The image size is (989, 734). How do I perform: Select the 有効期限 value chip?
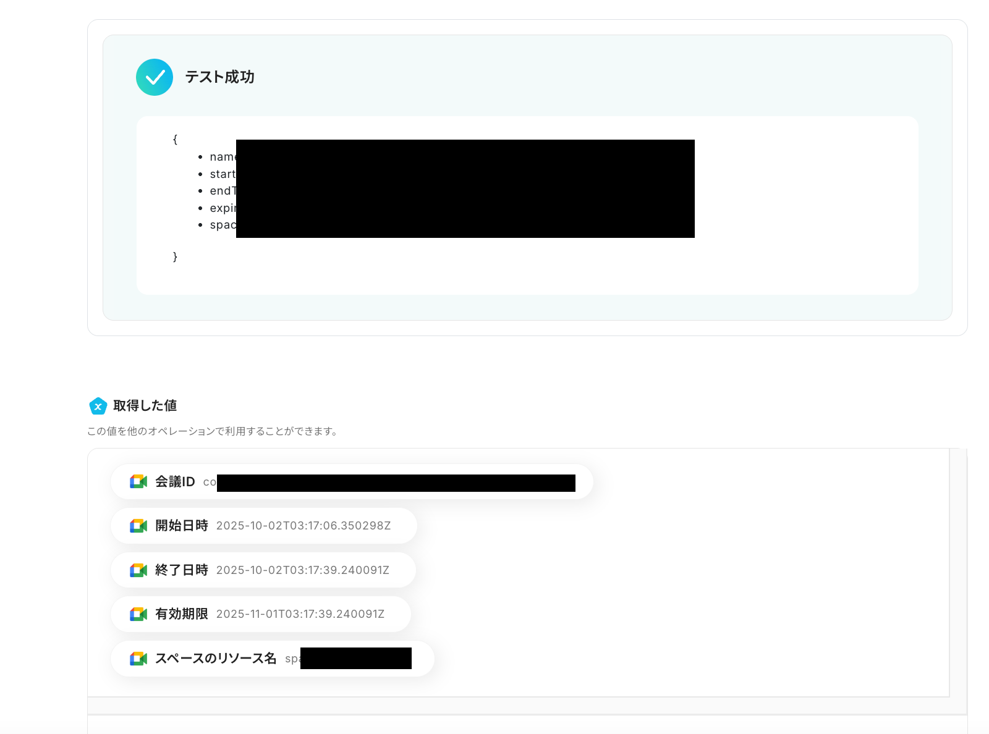click(x=261, y=614)
